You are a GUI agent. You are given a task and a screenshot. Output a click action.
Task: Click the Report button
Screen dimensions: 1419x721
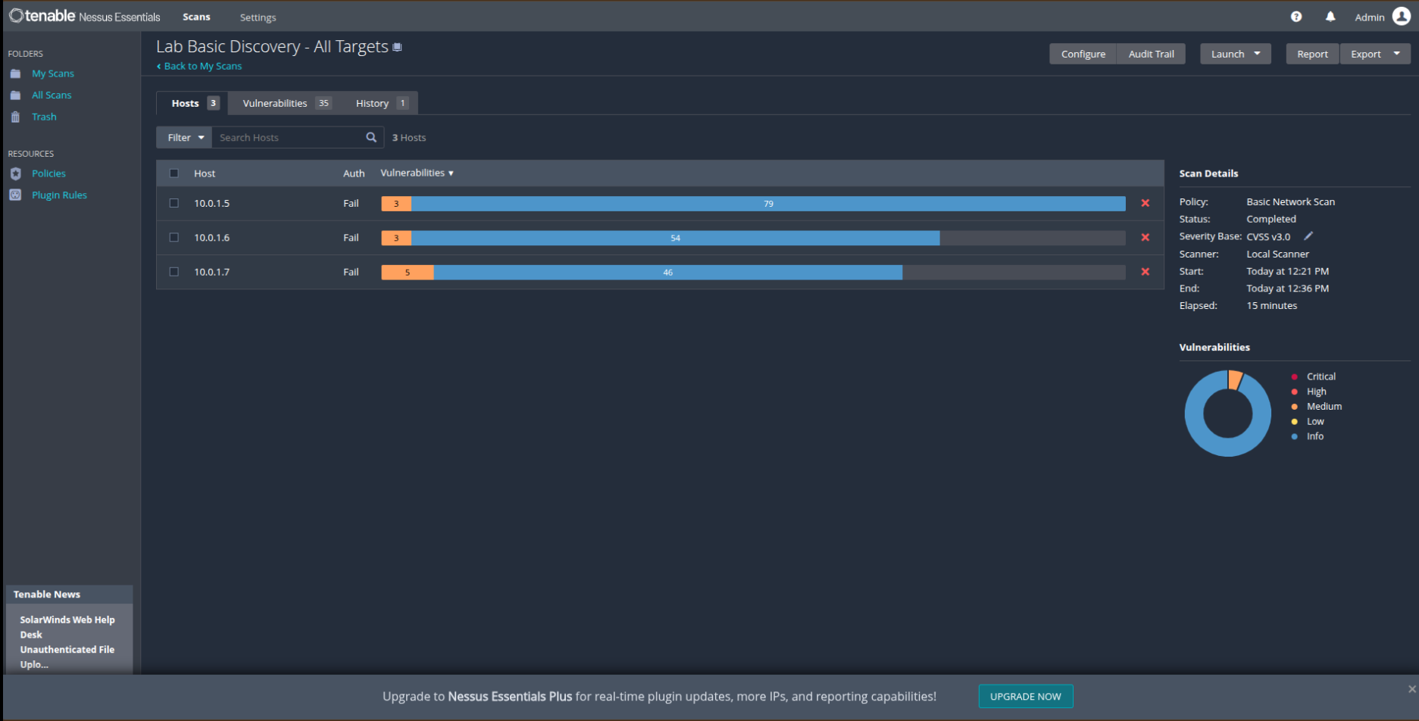point(1312,54)
